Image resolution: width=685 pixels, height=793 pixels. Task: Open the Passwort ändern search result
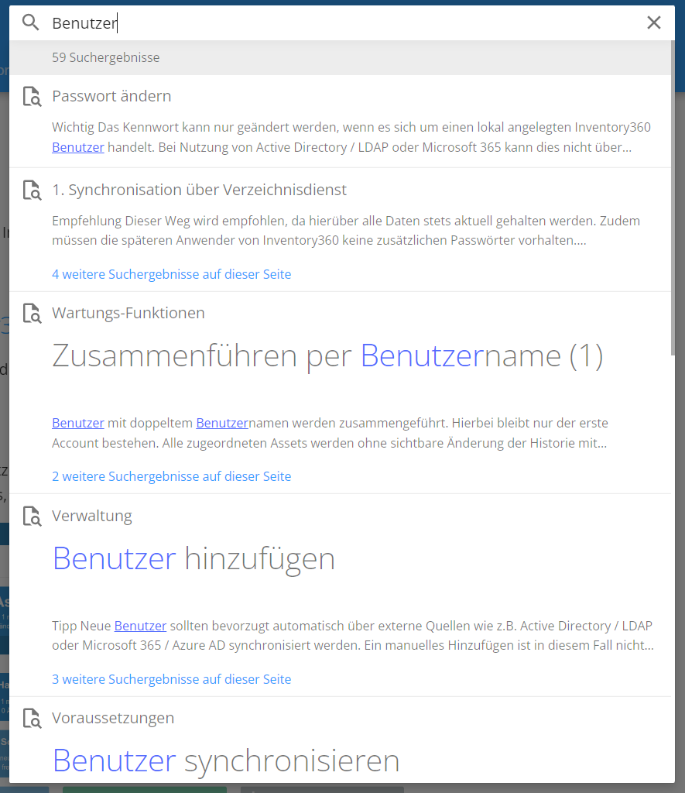[111, 96]
